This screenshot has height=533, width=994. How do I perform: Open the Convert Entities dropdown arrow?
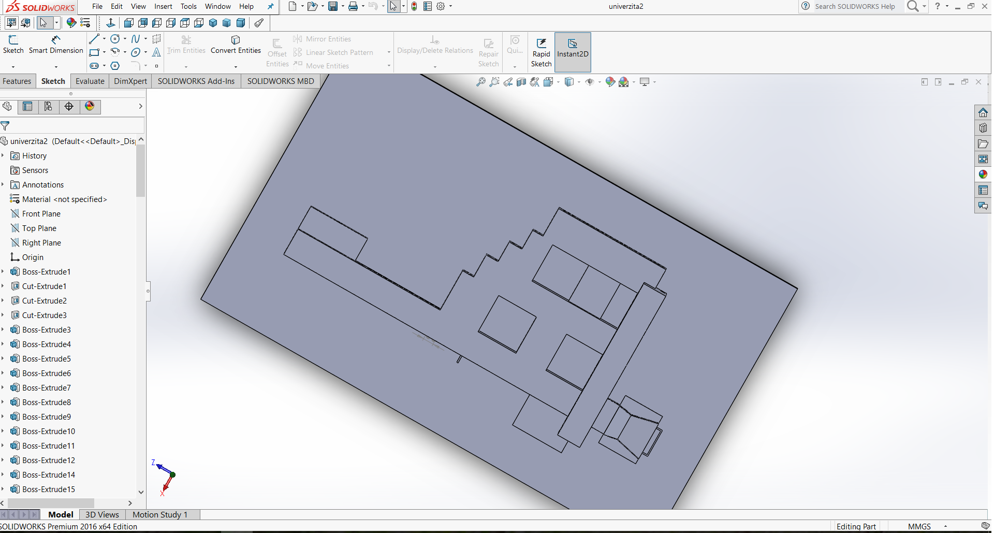click(x=236, y=67)
